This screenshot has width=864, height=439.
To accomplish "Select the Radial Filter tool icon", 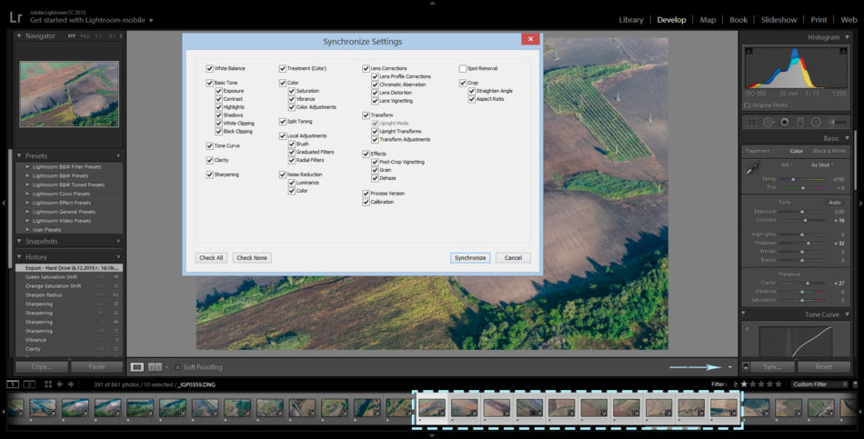I will click(x=819, y=121).
